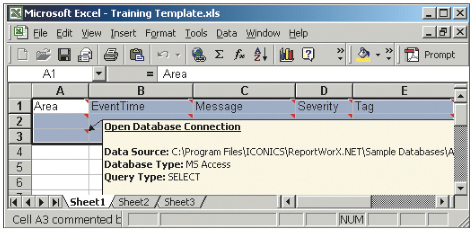Screen dimensions: 473x231
Task: Open the Edit menu
Action: coord(65,33)
